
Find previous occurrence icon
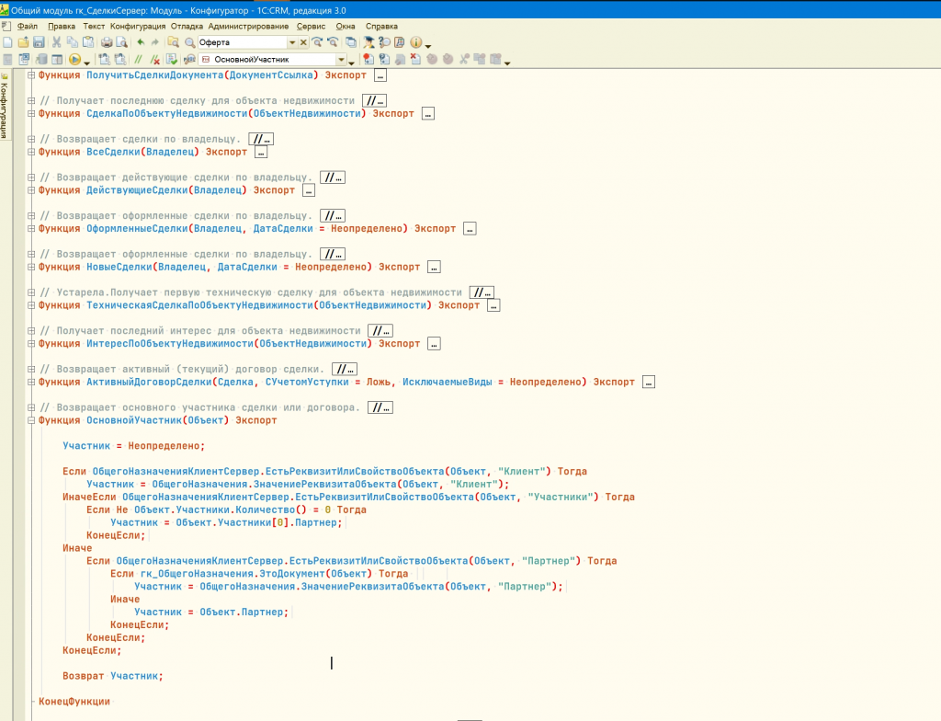(333, 42)
